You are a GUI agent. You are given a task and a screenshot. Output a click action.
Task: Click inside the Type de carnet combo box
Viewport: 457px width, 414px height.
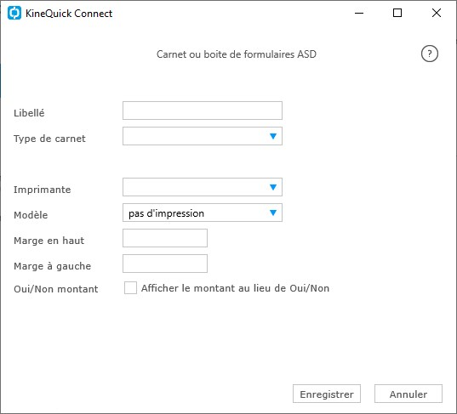coord(203,136)
